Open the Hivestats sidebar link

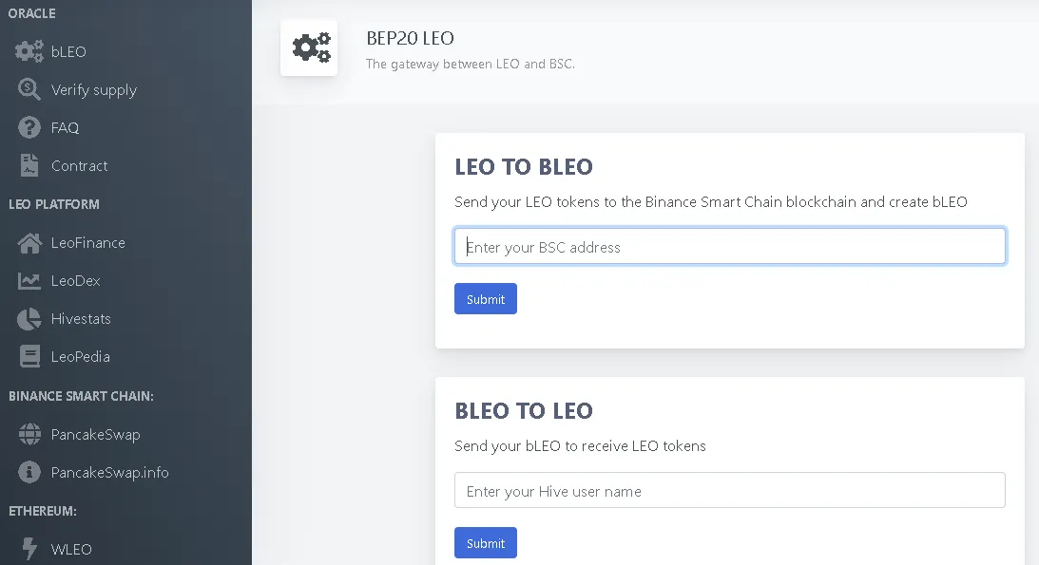click(81, 319)
